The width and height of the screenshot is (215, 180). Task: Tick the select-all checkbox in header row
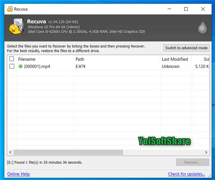[x=11, y=59]
